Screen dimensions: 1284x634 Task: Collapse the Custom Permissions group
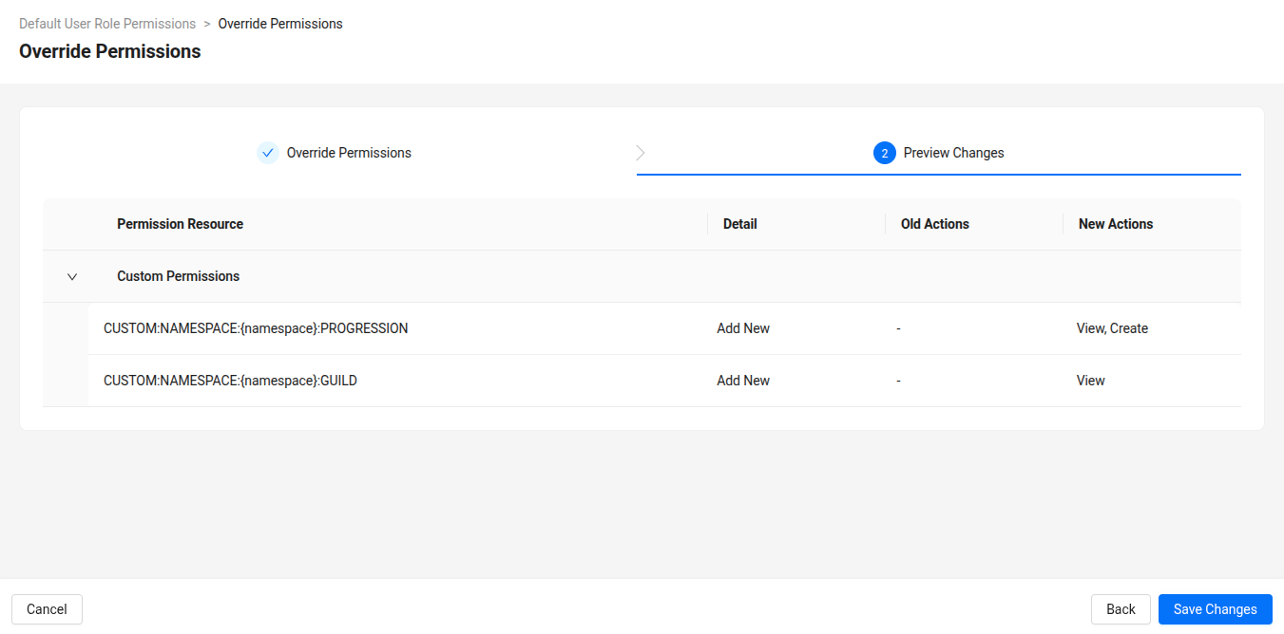tap(72, 276)
